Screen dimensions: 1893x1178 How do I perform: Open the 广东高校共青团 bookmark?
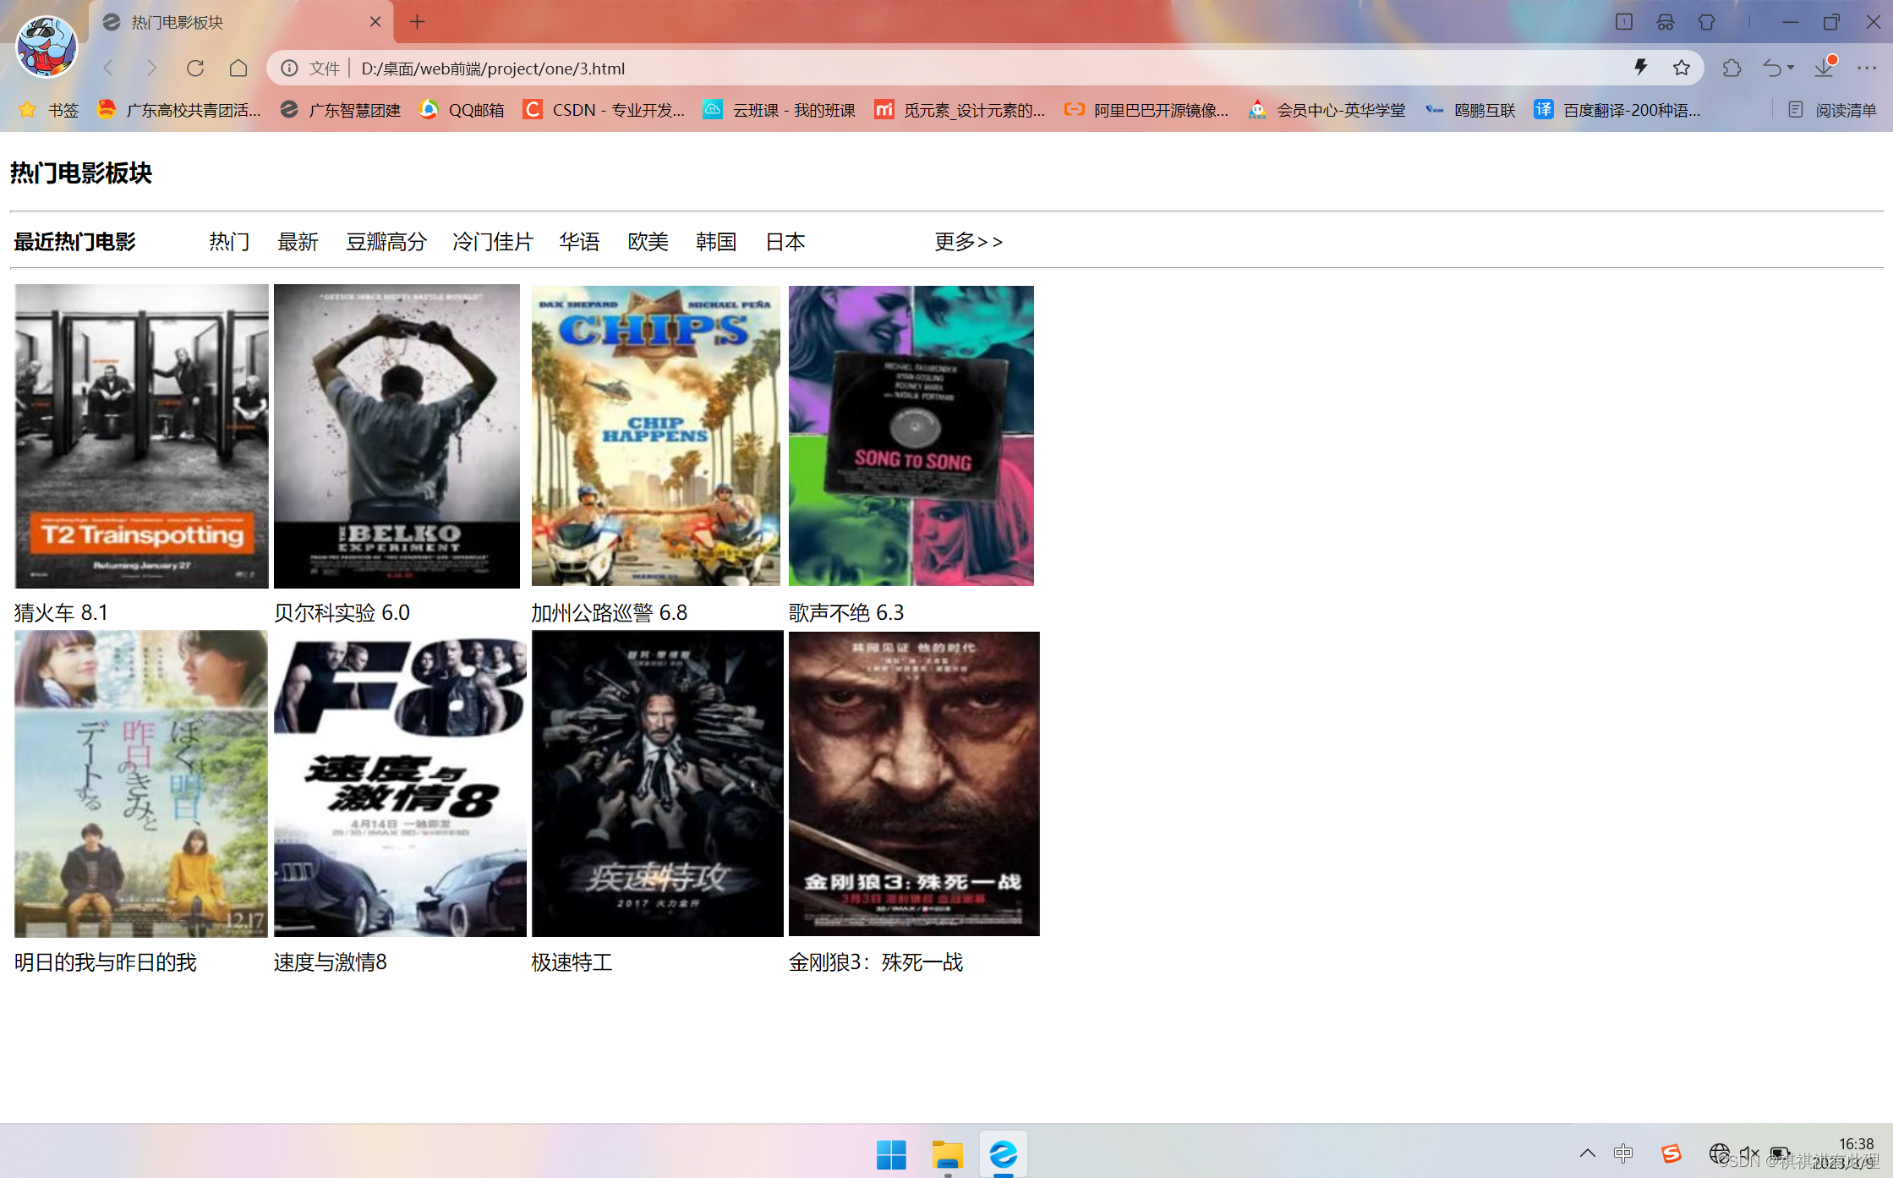coord(178,110)
